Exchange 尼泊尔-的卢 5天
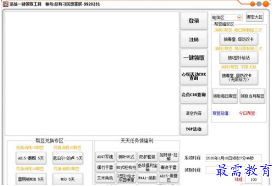This screenshot has height=186, width=276. (x=68, y=158)
